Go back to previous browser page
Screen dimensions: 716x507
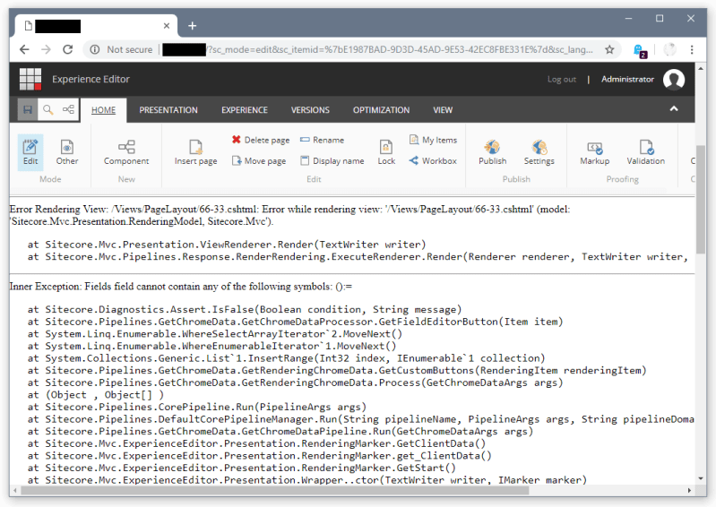coord(24,49)
